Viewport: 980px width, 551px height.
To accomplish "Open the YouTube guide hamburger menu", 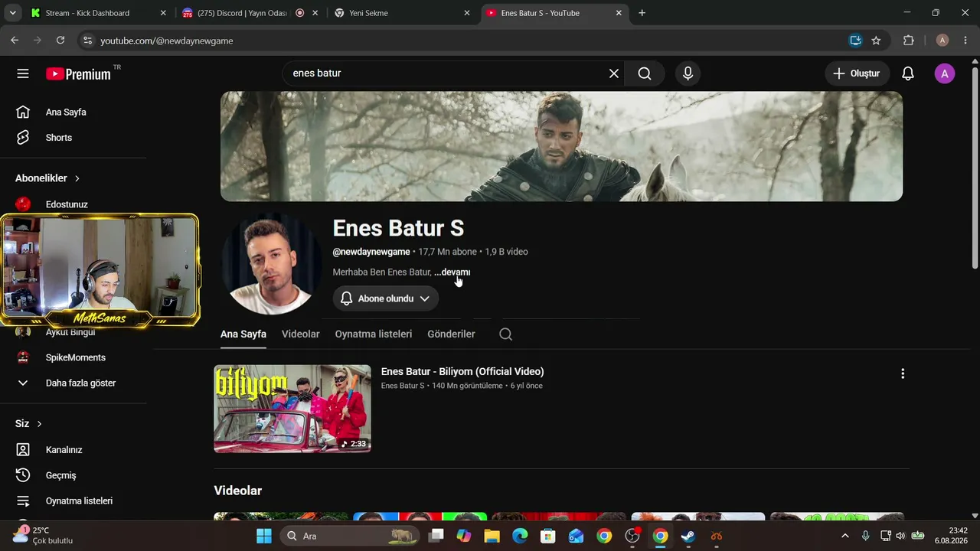I will 23,73.
